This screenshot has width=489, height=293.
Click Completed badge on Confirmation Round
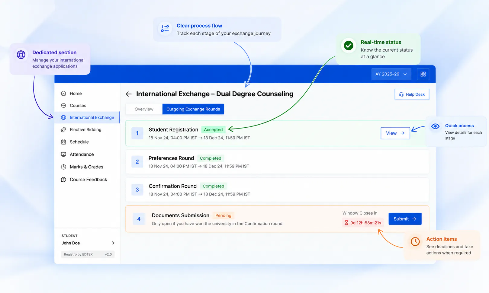coord(214,186)
